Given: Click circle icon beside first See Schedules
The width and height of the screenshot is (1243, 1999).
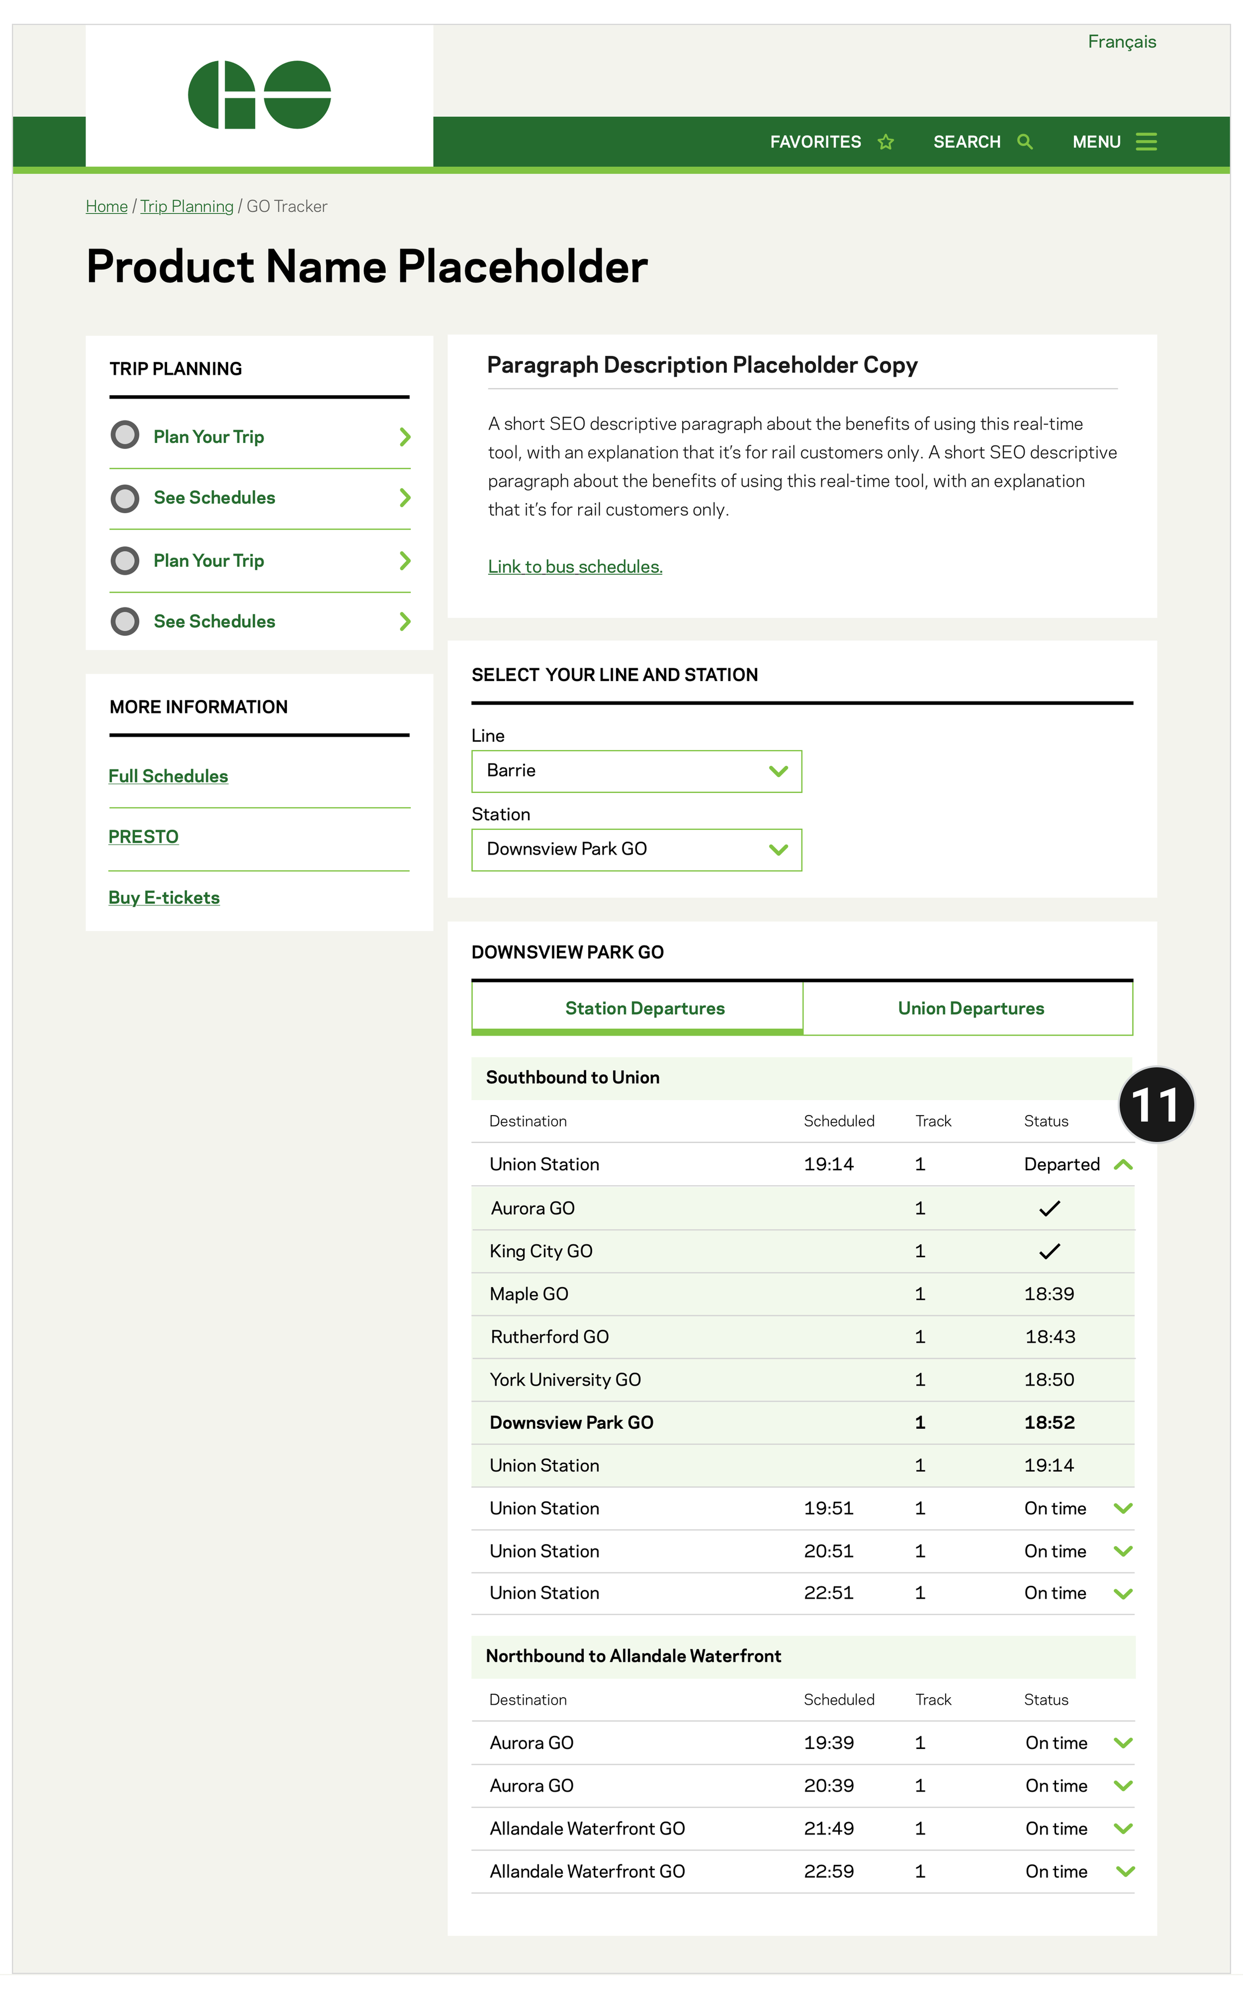Looking at the screenshot, I should 125,498.
